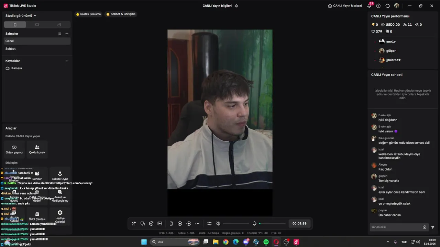Mute the microphone
Viewport: 440px width, 247px height.
[x=254, y=224]
